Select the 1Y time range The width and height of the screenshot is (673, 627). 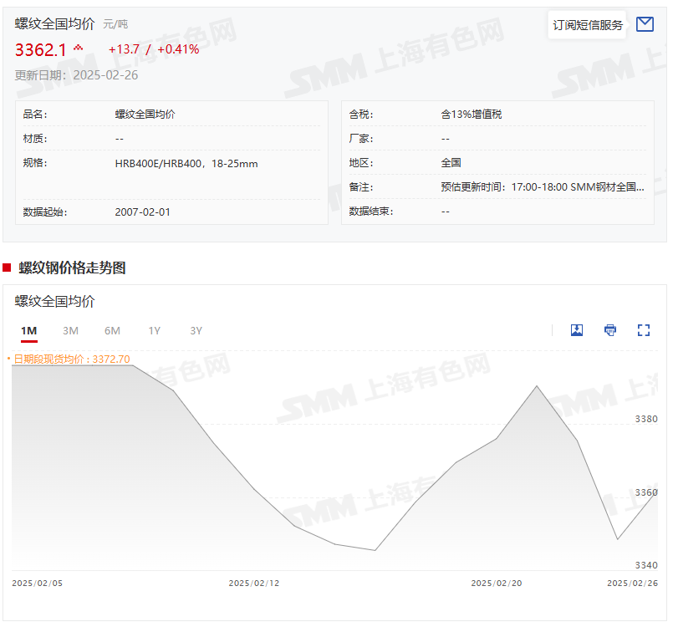[154, 331]
